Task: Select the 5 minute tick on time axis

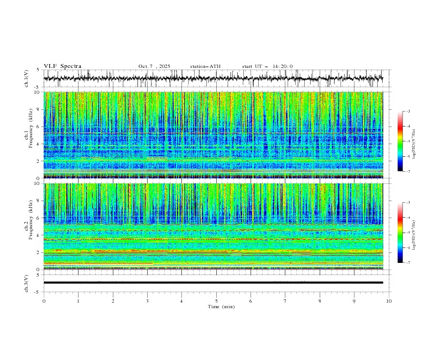Action: pos(216,300)
